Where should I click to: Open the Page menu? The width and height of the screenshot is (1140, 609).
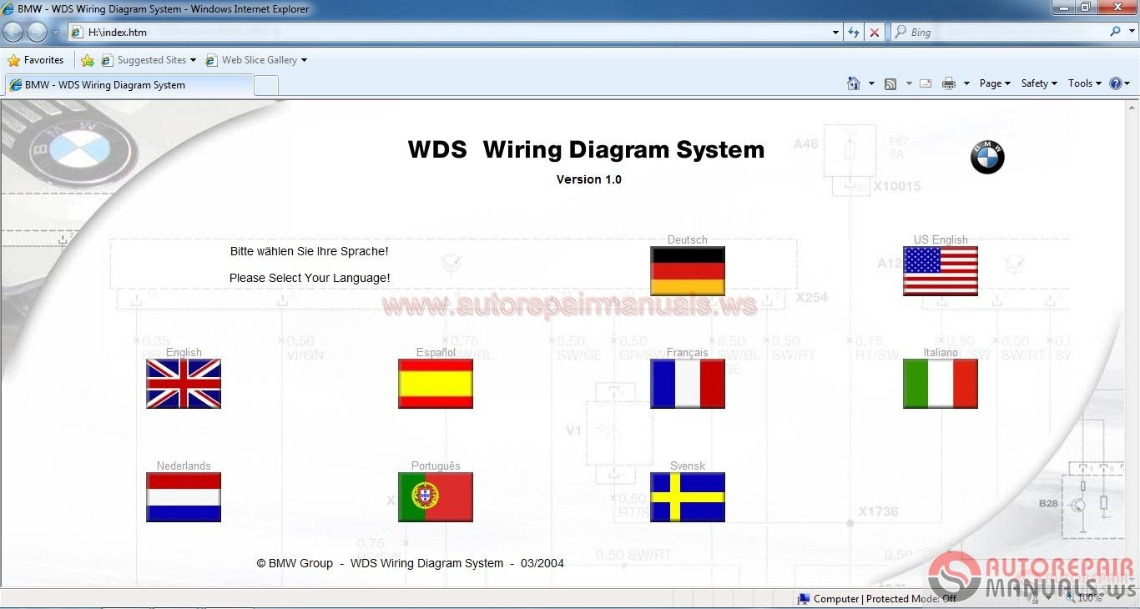[995, 83]
